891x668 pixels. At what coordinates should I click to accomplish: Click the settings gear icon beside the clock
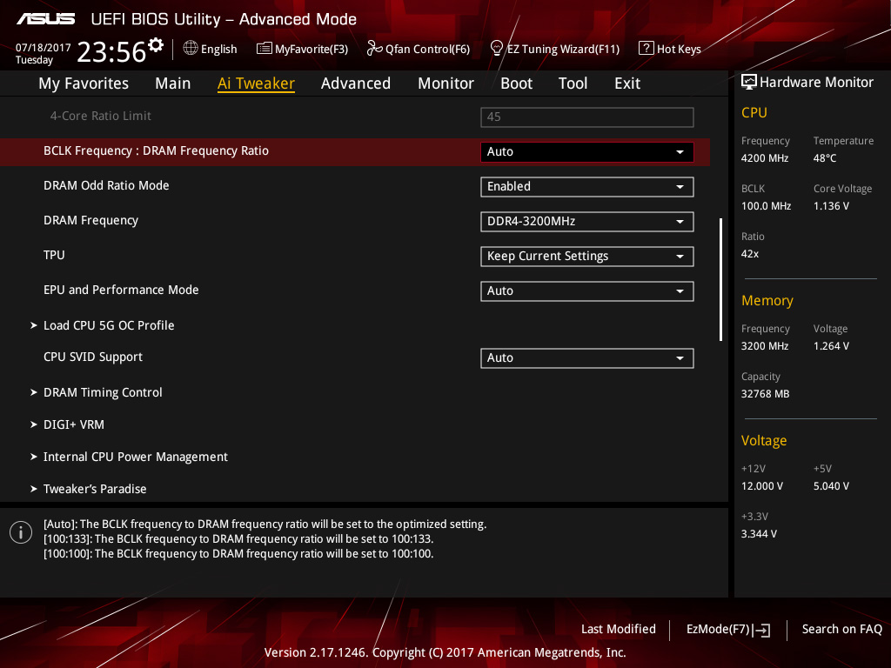pyautogui.click(x=156, y=44)
